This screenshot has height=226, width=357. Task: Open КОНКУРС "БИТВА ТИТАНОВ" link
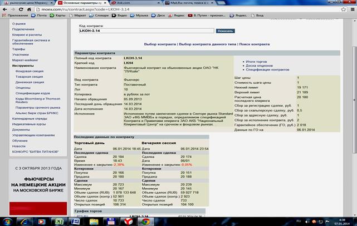(35, 152)
